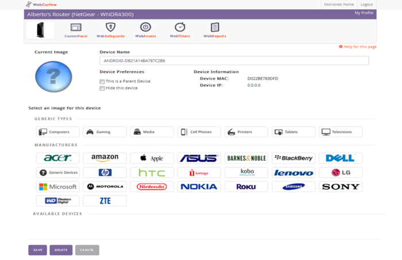Choose the Motorola manufacturer logo
The width and height of the screenshot is (402, 260).
(x=105, y=187)
